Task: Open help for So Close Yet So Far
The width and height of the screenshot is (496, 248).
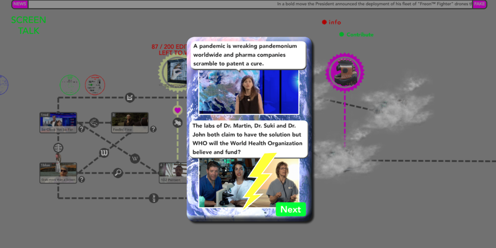Action: click(x=82, y=129)
